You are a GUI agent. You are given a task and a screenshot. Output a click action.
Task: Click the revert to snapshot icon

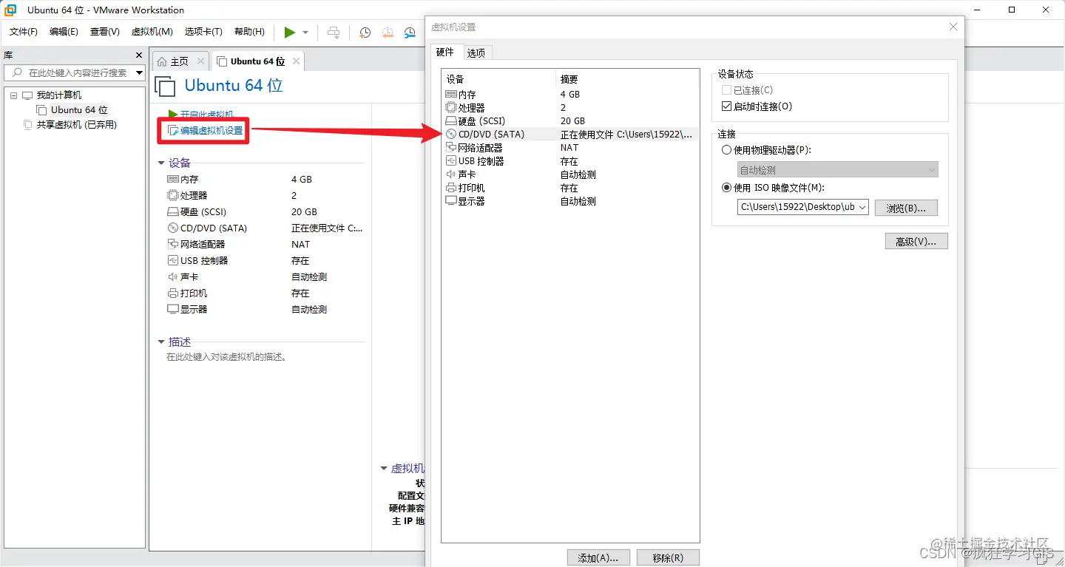click(388, 32)
